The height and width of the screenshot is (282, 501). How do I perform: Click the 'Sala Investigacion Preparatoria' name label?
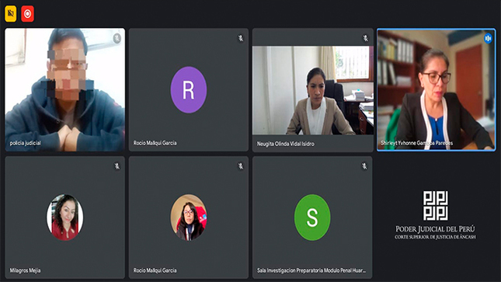click(x=311, y=270)
